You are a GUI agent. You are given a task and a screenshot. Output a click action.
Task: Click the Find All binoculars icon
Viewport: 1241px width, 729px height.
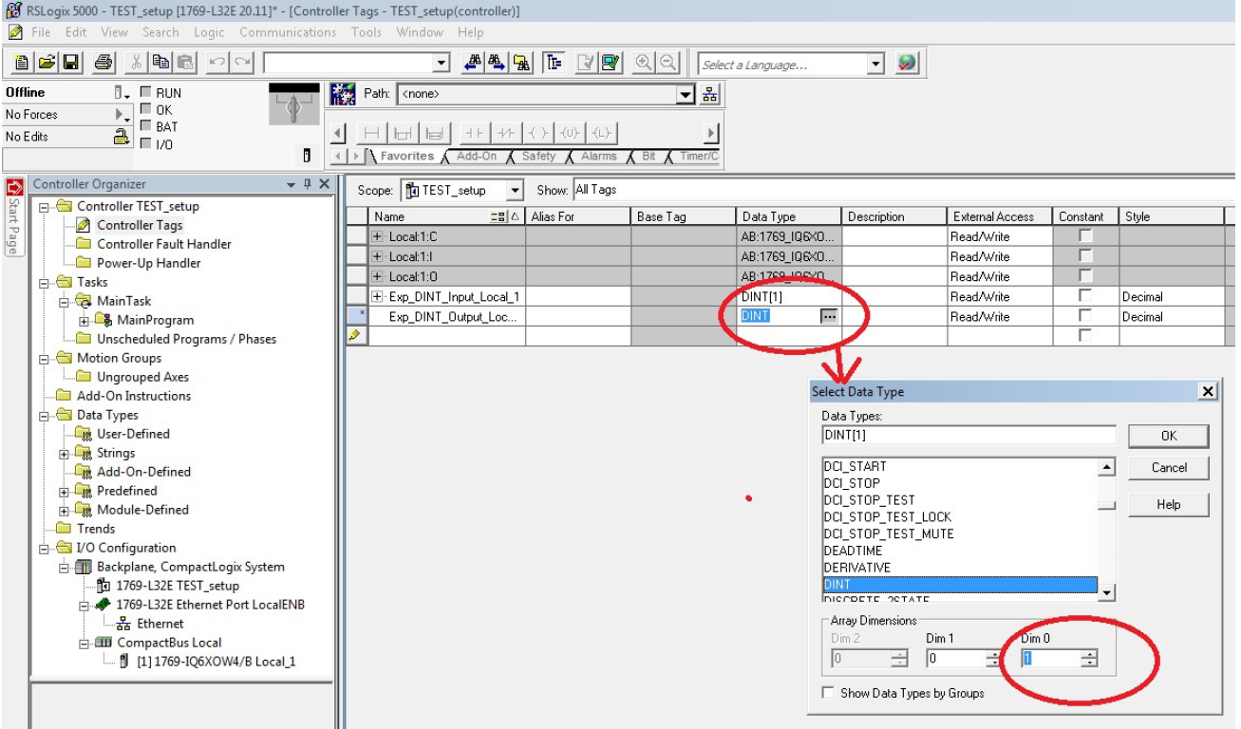click(x=521, y=64)
